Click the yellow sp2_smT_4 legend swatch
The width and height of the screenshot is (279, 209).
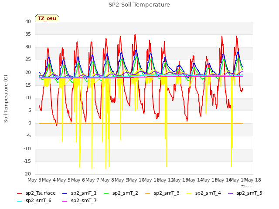189,193
